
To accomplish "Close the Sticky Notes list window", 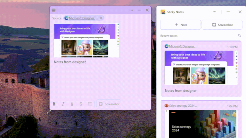I will click(240, 12).
